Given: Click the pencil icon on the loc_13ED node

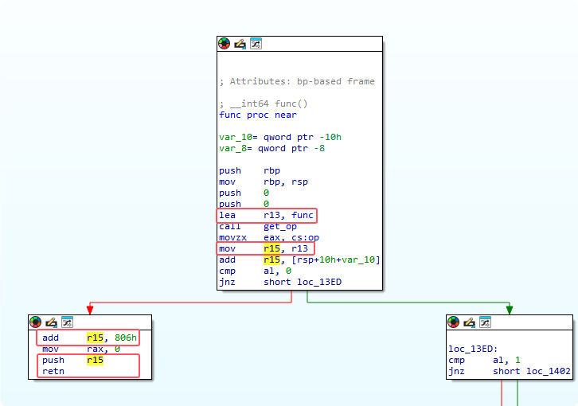Looking at the screenshot, I should pyautogui.click(x=469, y=322).
